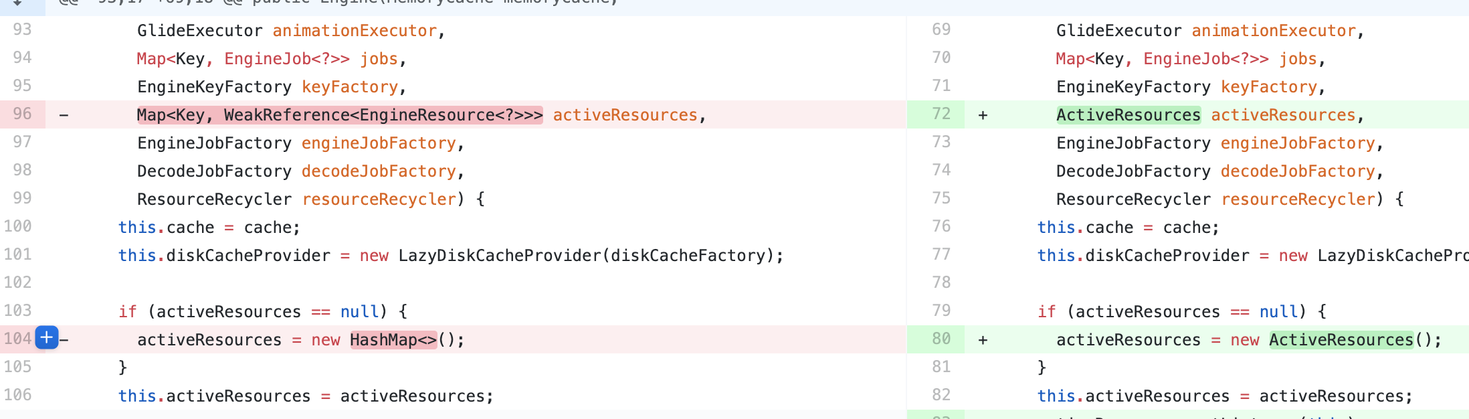This screenshot has width=1469, height=419.
Task: Select right line number 72
Action: (x=941, y=114)
